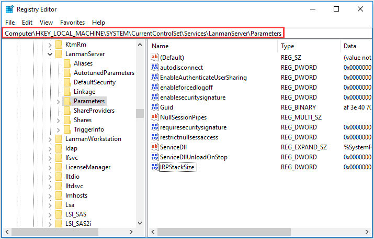Click the Parameters folder icon
Viewport: 374px width, 239px height.
pyautogui.click(x=67, y=101)
